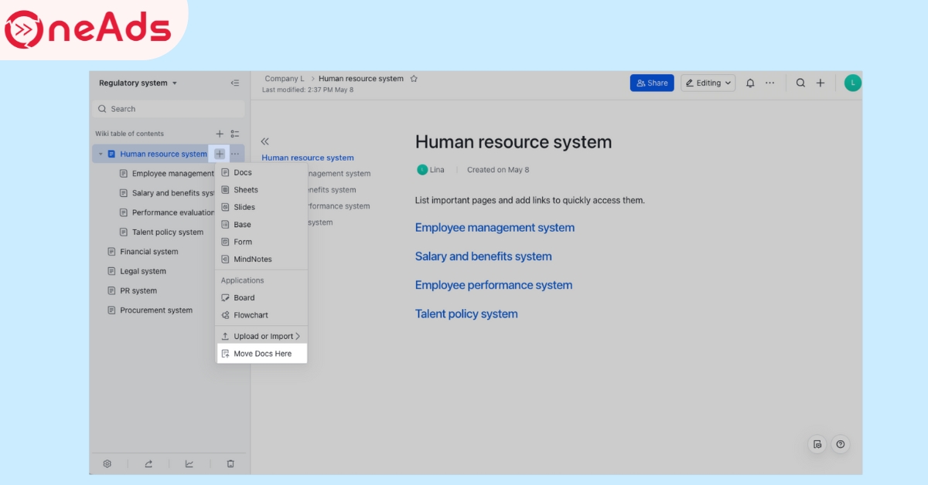Open PR system in sidebar tree

pyautogui.click(x=138, y=291)
